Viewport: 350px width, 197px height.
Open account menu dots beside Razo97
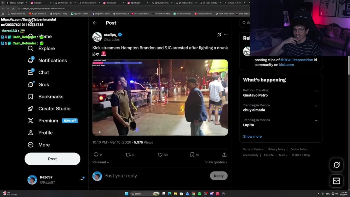pyautogui.click(x=81, y=179)
